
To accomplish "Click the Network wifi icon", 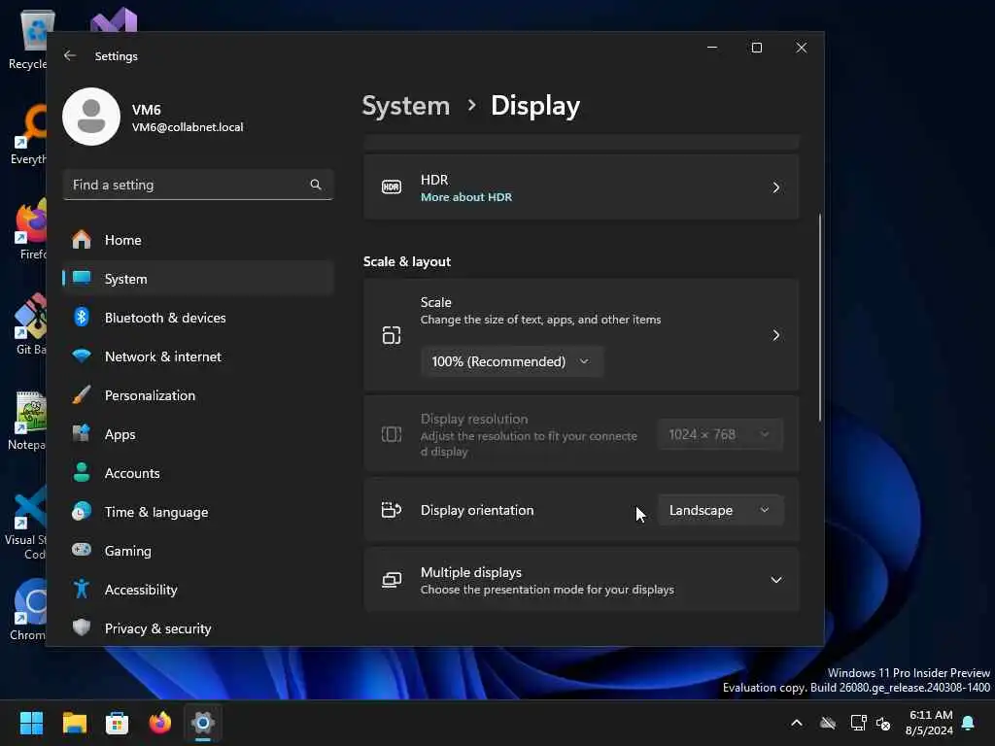I will coord(82,356).
